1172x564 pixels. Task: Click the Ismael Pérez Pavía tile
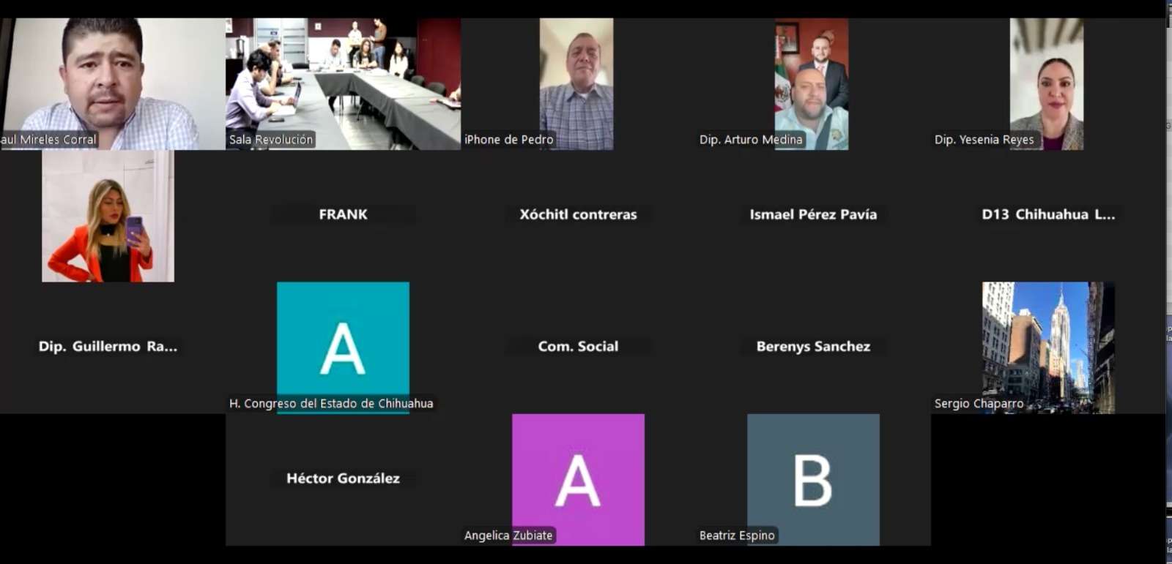(813, 215)
